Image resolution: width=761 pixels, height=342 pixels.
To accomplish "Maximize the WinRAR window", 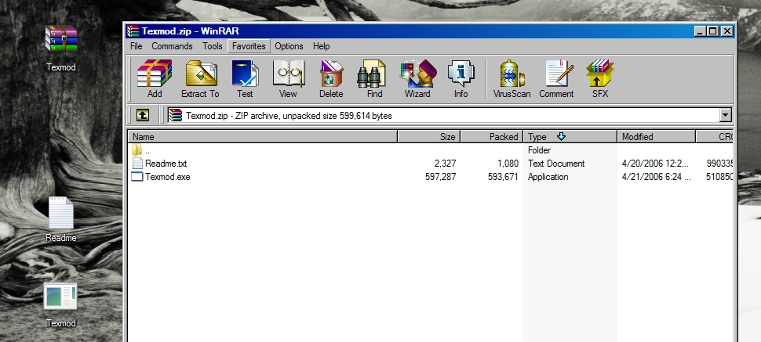I will pos(713,31).
